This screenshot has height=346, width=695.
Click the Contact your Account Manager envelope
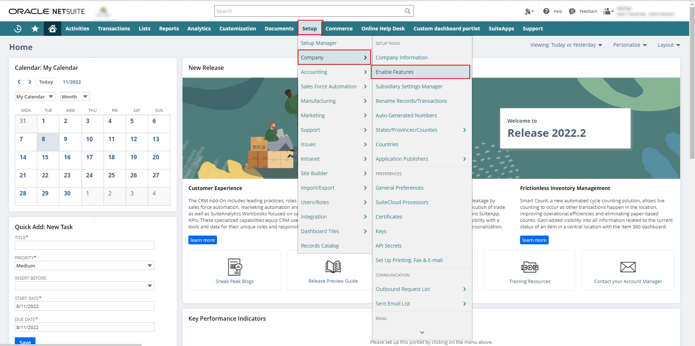click(628, 267)
